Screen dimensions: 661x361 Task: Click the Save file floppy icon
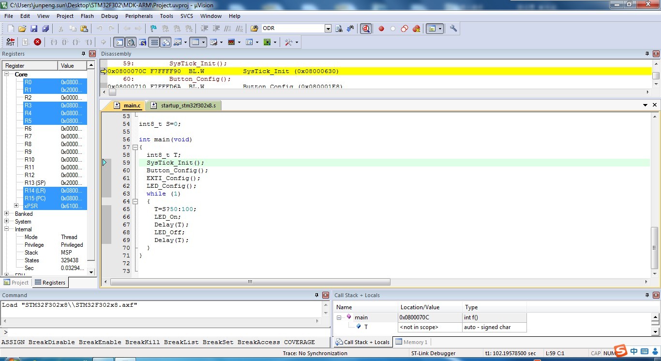pyautogui.click(x=34, y=29)
